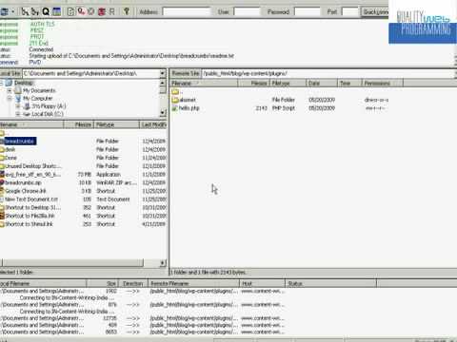This screenshot has width=457, height=342.
Task: Click the My Documents folder icon
Action: point(18,90)
